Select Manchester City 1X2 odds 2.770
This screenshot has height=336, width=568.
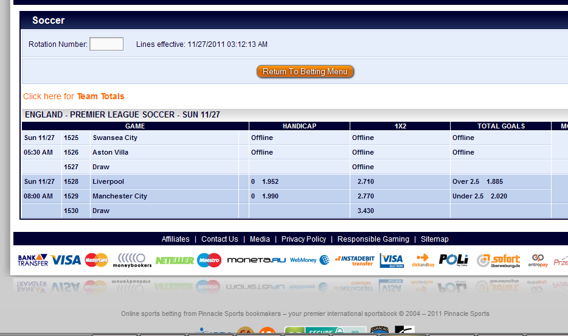pyautogui.click(x=365, y=196)
